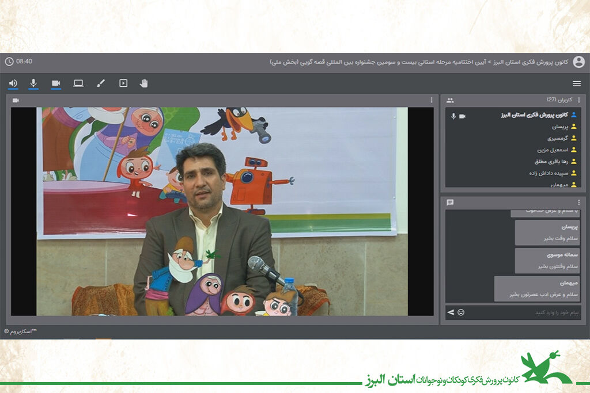The width and height of the screenshot is (590, 393).
Task: Click the blue host user icon
Action: click(574, 115)
